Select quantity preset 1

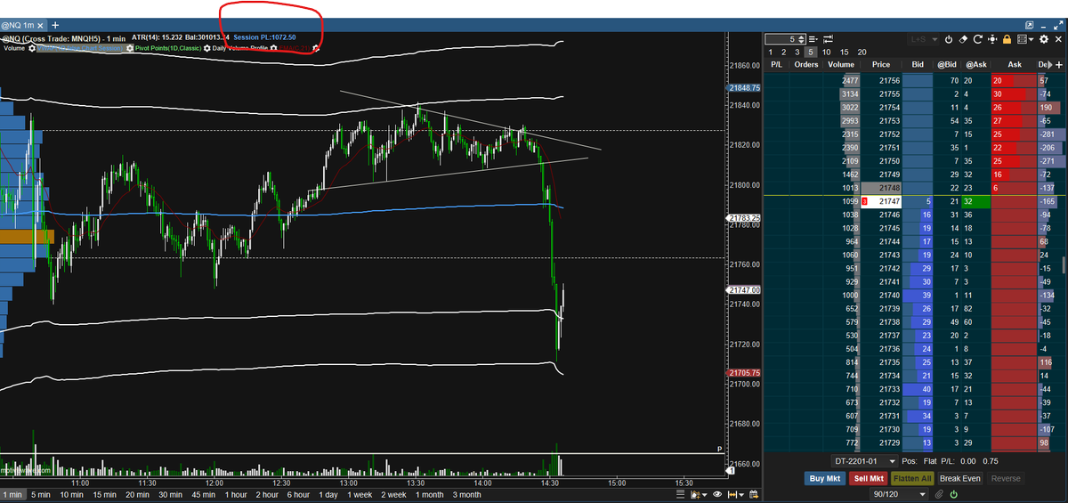tap(771, 53)
